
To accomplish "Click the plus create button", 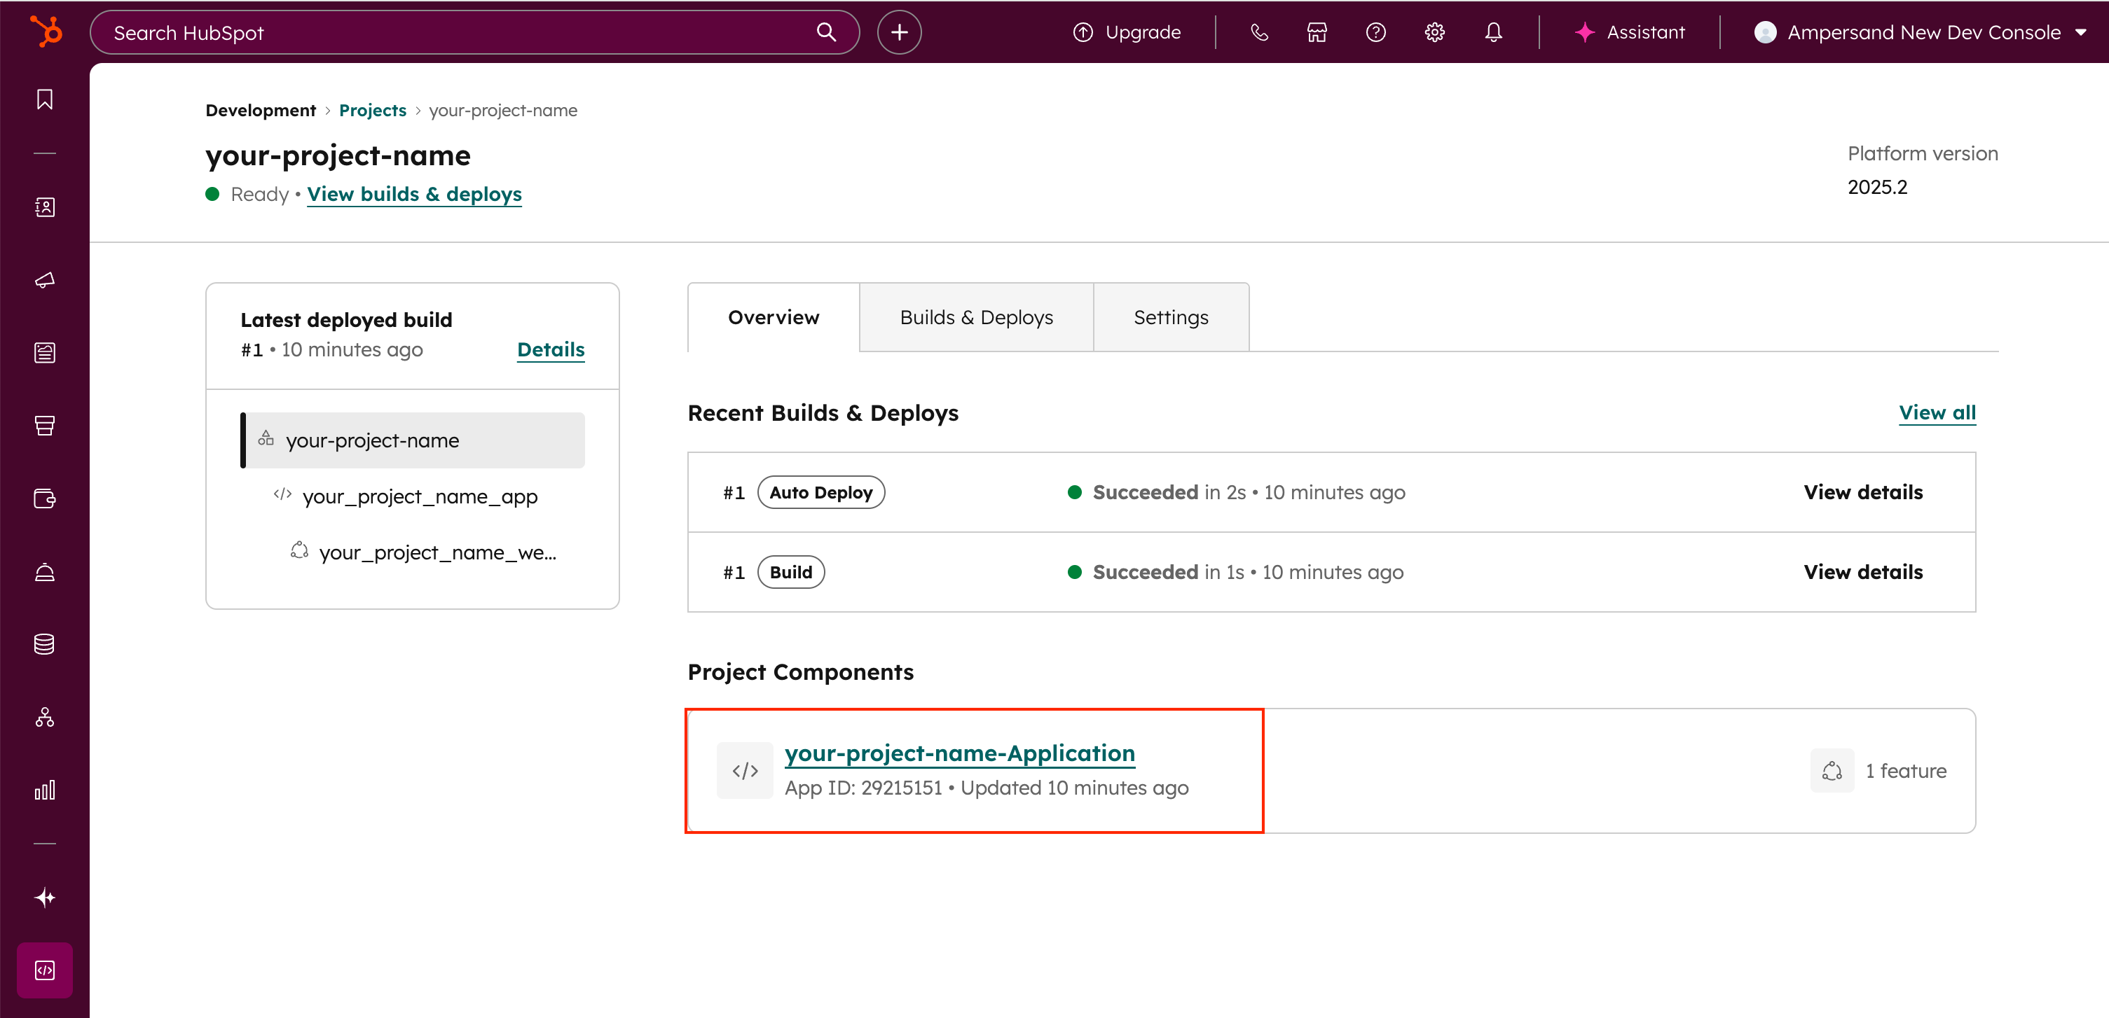I will [899, 32].
